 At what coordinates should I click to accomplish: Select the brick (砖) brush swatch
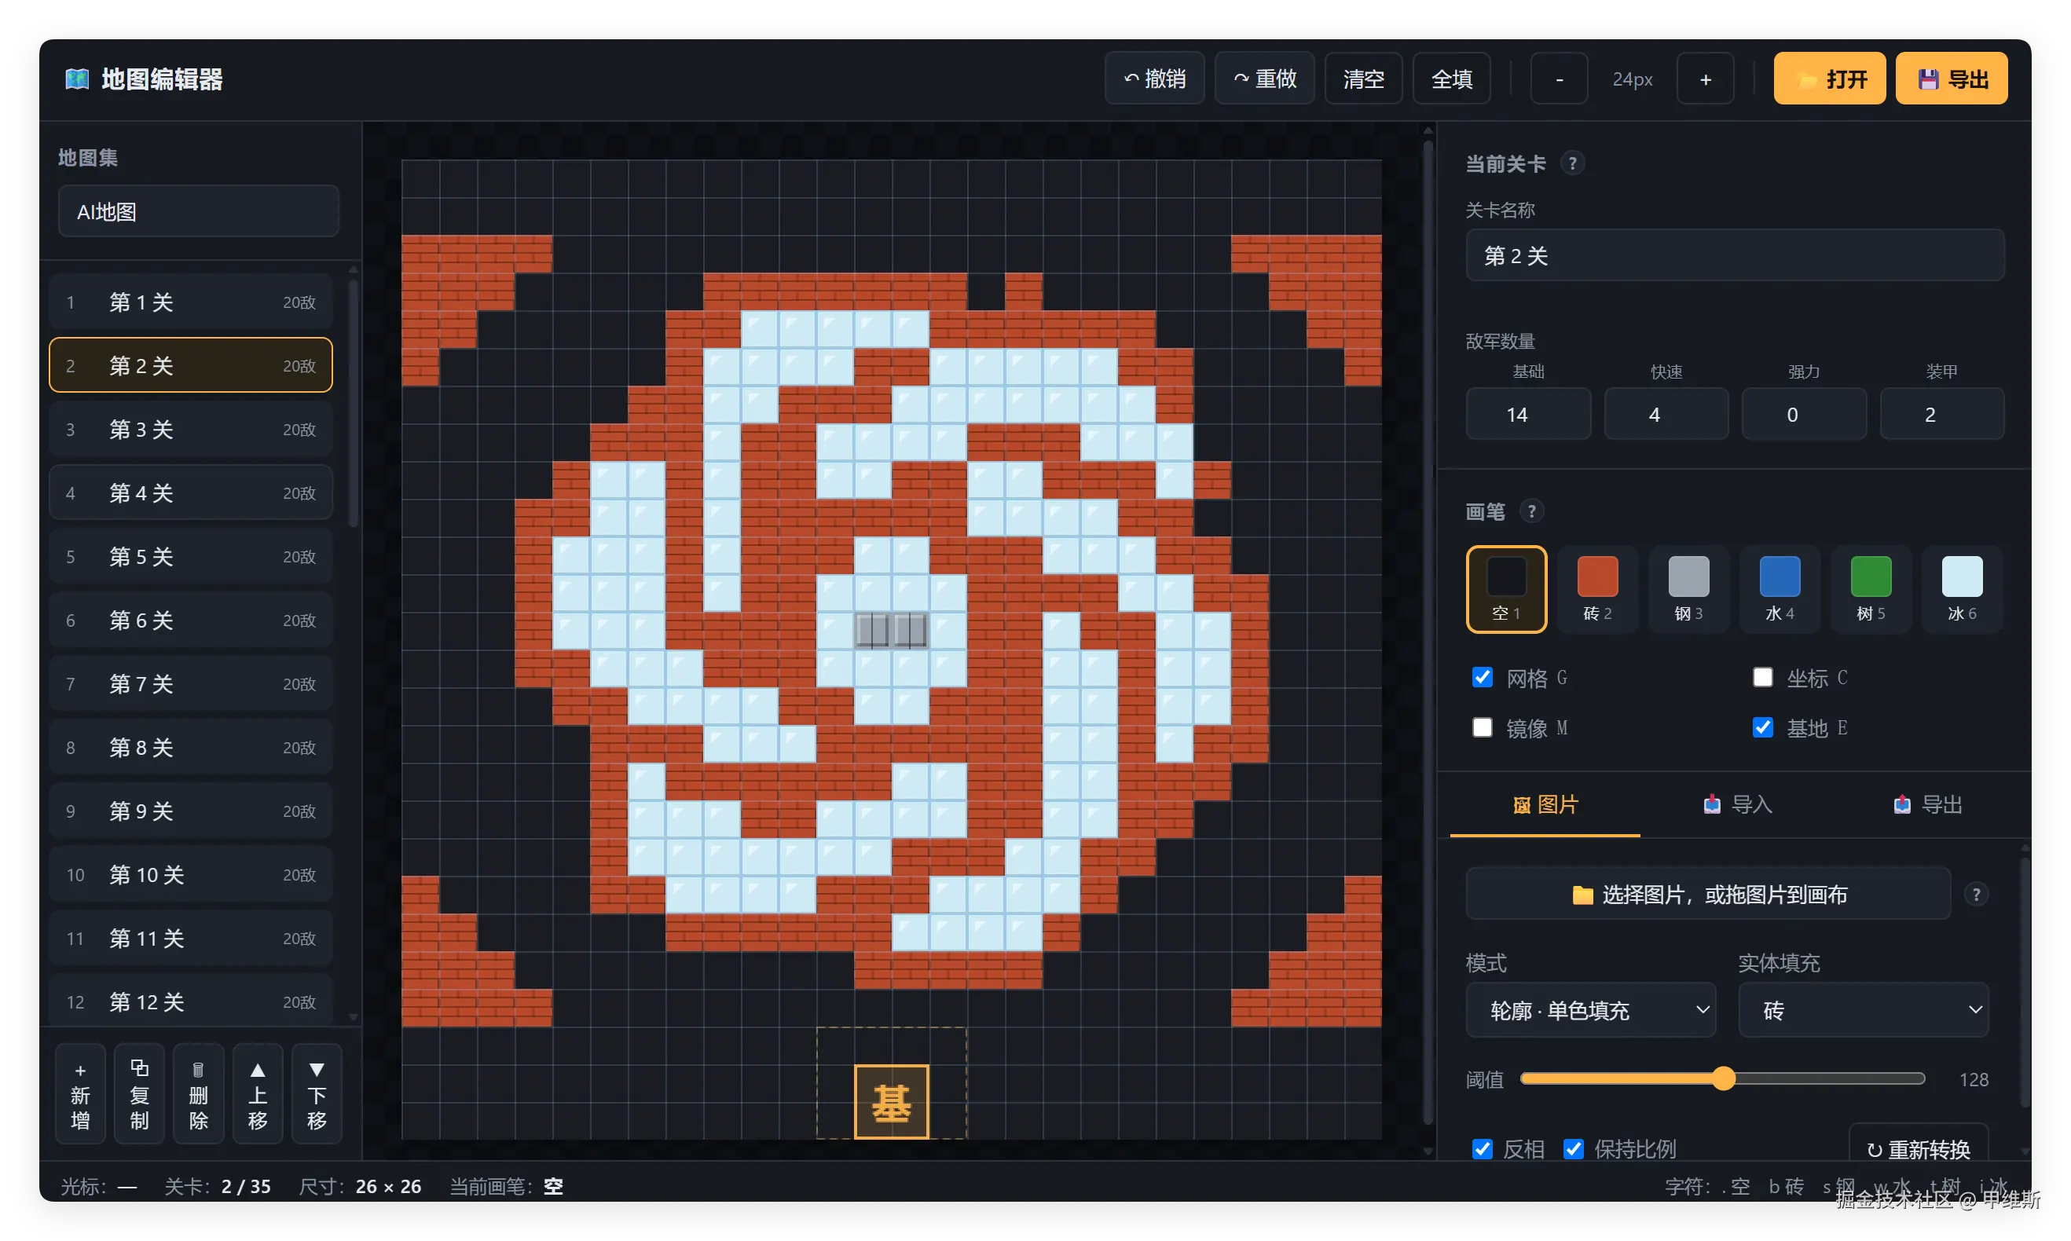coord(1597,589)
